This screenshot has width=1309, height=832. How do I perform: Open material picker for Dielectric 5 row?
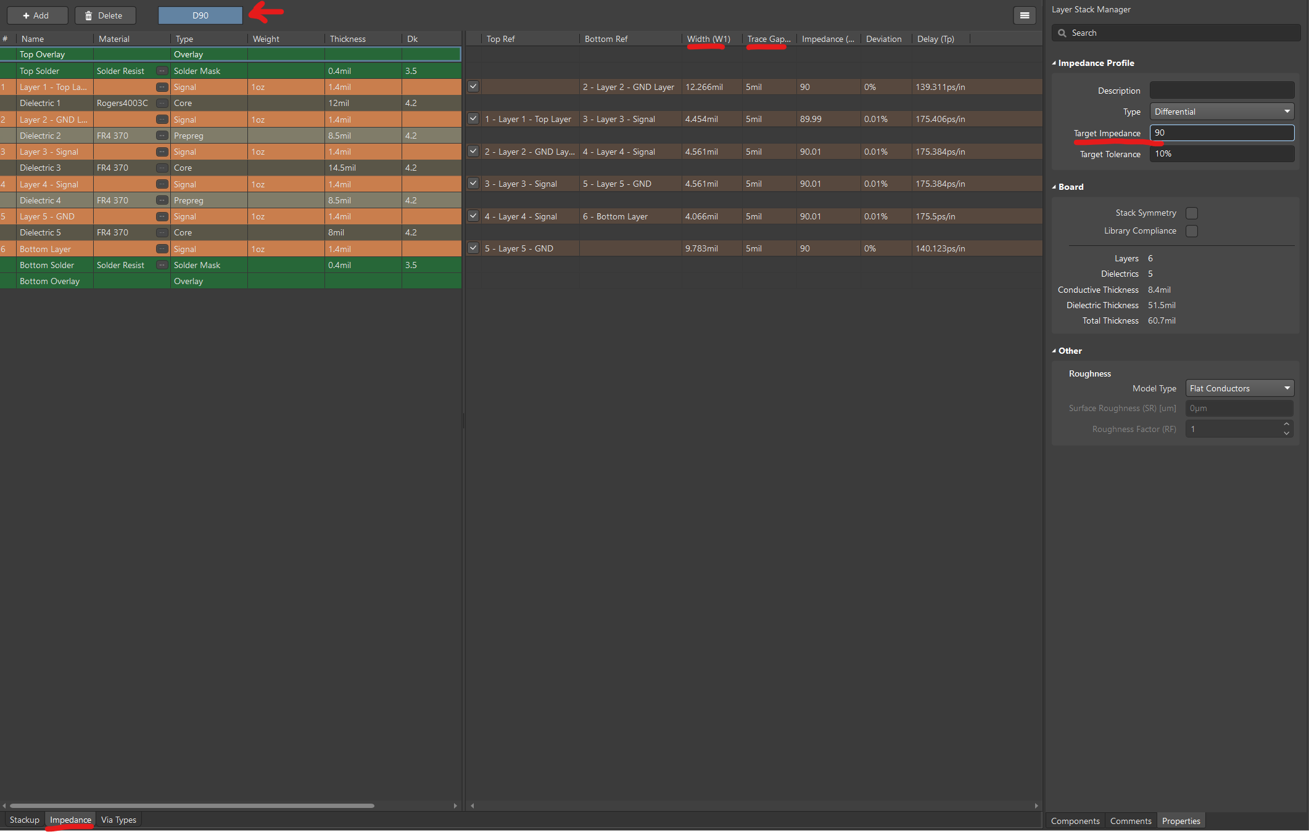coord(162,232)
